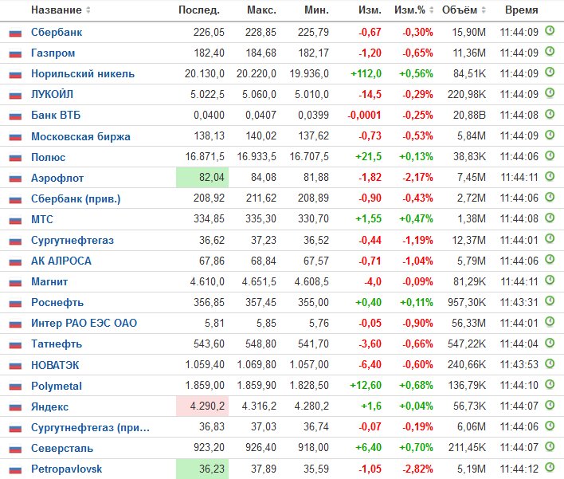This screenshot has height=479, width=564.
Task: Open the Роснефть stock link
Action: coord(57,303)
